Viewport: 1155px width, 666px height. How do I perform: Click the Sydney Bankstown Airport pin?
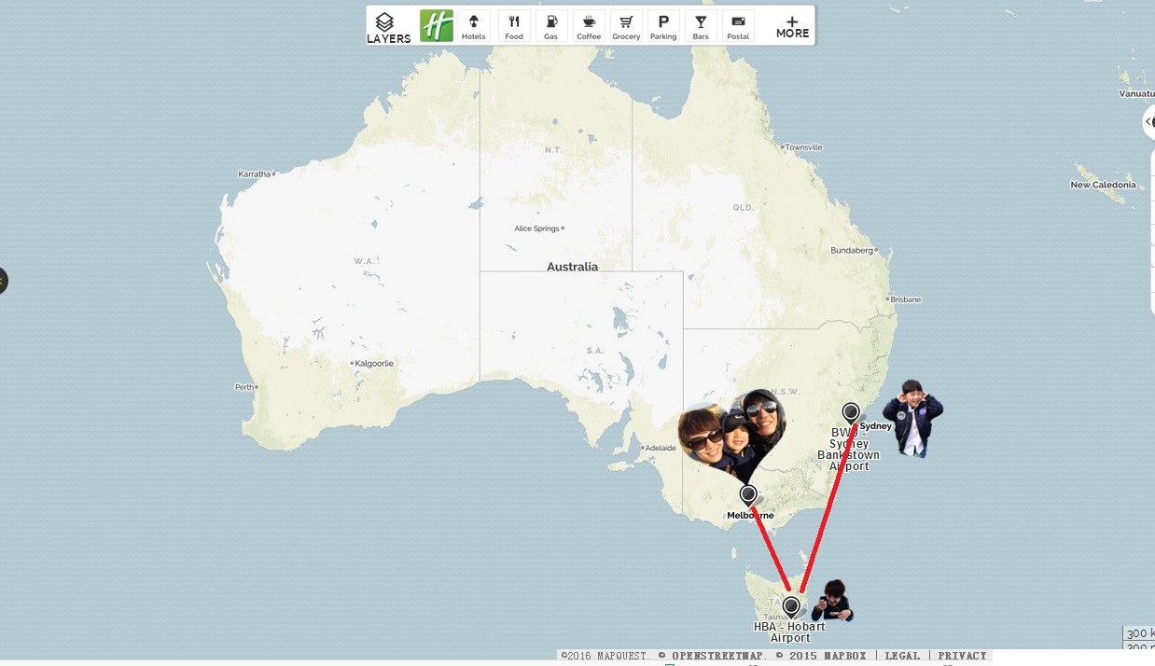point(850,412)
